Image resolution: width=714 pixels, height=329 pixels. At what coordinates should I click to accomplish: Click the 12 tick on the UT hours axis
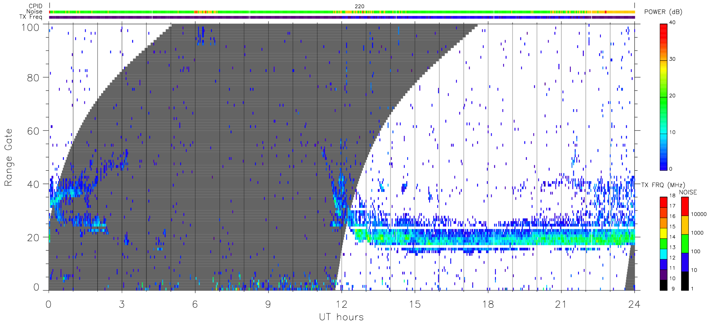[341, 304]
